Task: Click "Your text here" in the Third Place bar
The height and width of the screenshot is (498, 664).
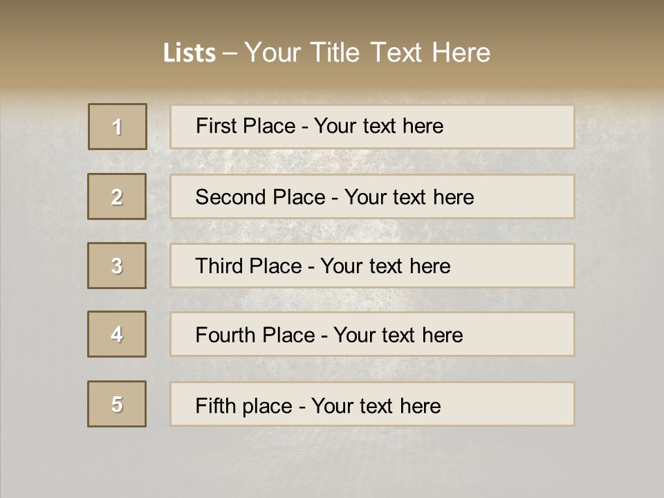Action: click(x=385, y=266)
